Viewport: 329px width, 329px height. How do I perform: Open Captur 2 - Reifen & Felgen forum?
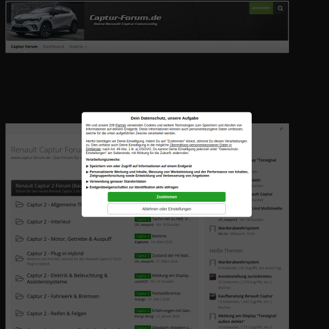[56, 314]
